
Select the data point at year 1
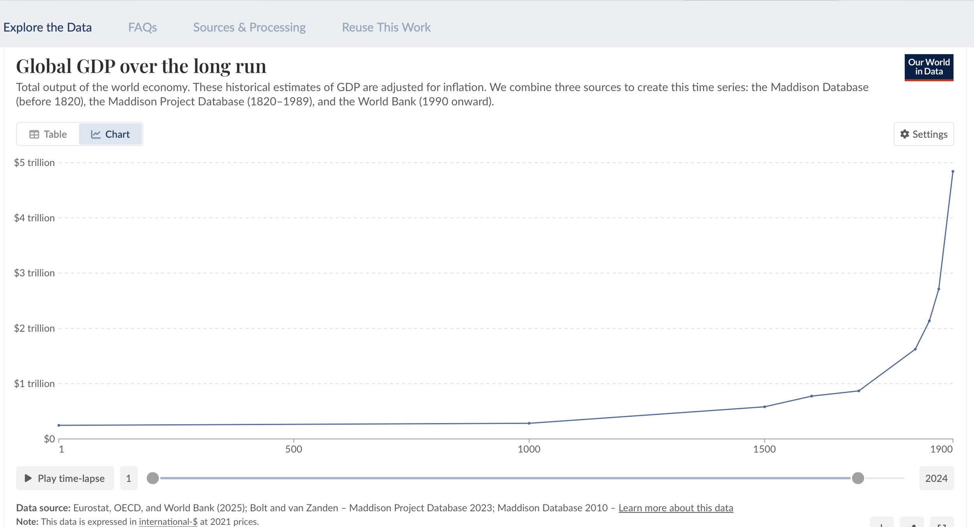coord(59,425)
